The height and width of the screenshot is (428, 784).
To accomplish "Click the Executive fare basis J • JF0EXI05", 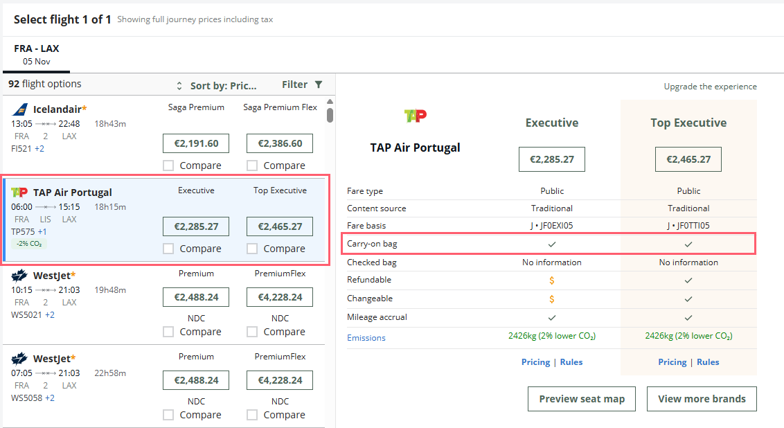I will 551,226.
